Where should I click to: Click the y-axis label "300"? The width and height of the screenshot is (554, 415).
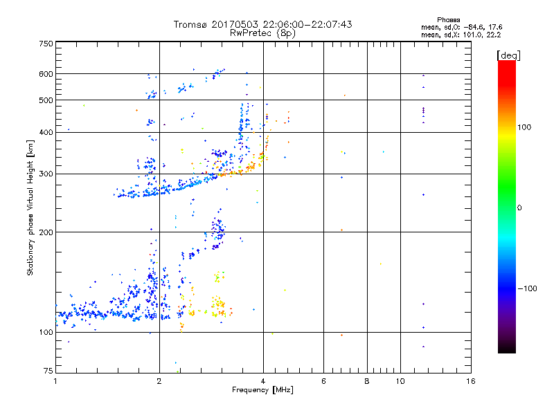pyautogui.click(x=46, y=174)
